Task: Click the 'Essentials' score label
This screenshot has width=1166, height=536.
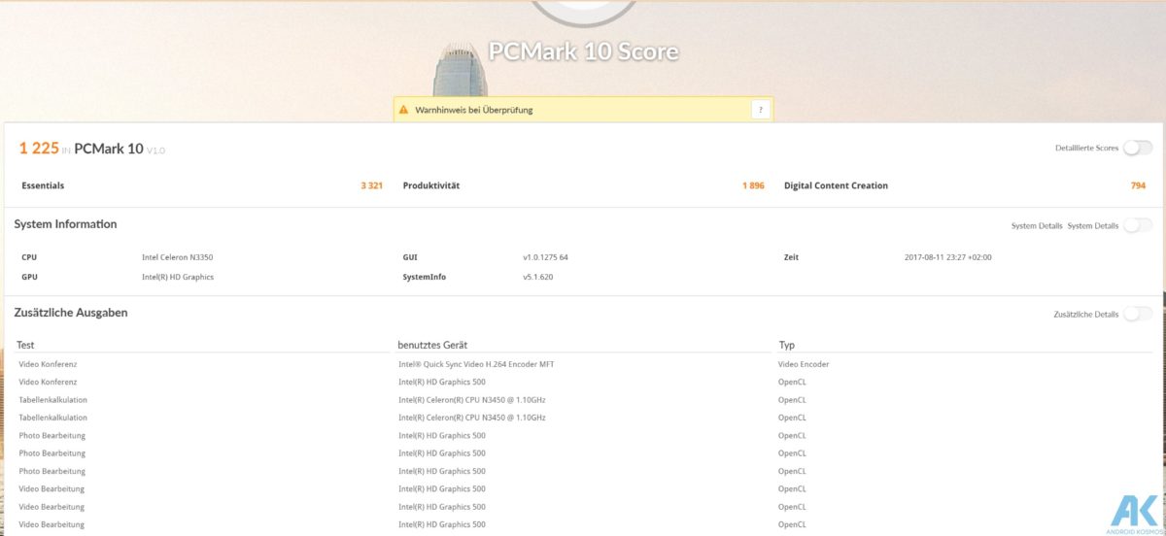Action: [43, 185]
